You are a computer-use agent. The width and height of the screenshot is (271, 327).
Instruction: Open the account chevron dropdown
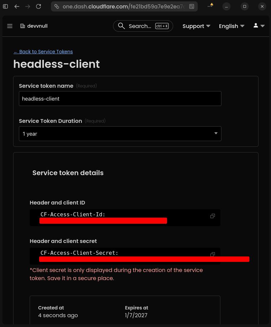262,26
